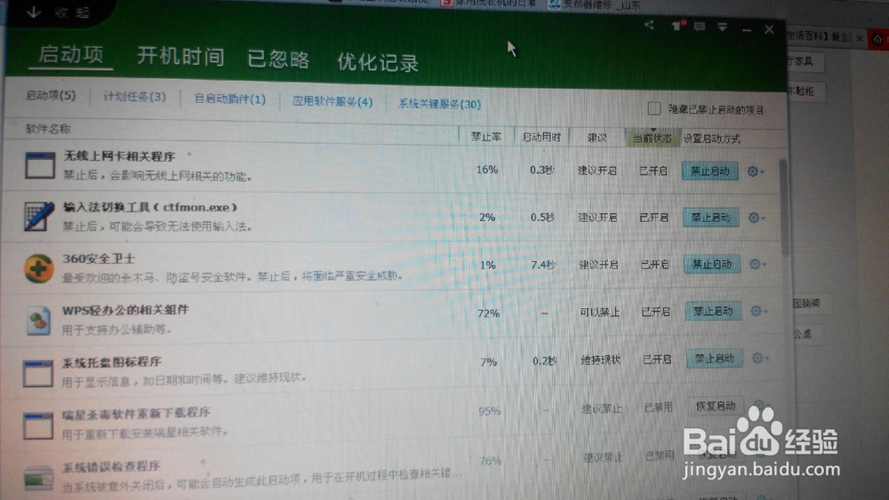
Task: Click 禁止启动 for ctfmon.exe input tool
Action: [711, 218]
